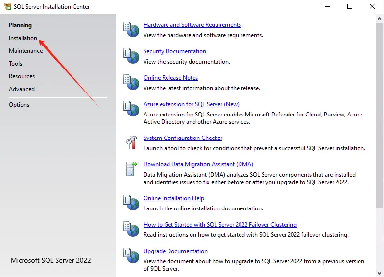Image resolution: width=384 pixels, height=277 pixels.
Task: Click the scrollbar down arrow
Action: coord(379,273)
